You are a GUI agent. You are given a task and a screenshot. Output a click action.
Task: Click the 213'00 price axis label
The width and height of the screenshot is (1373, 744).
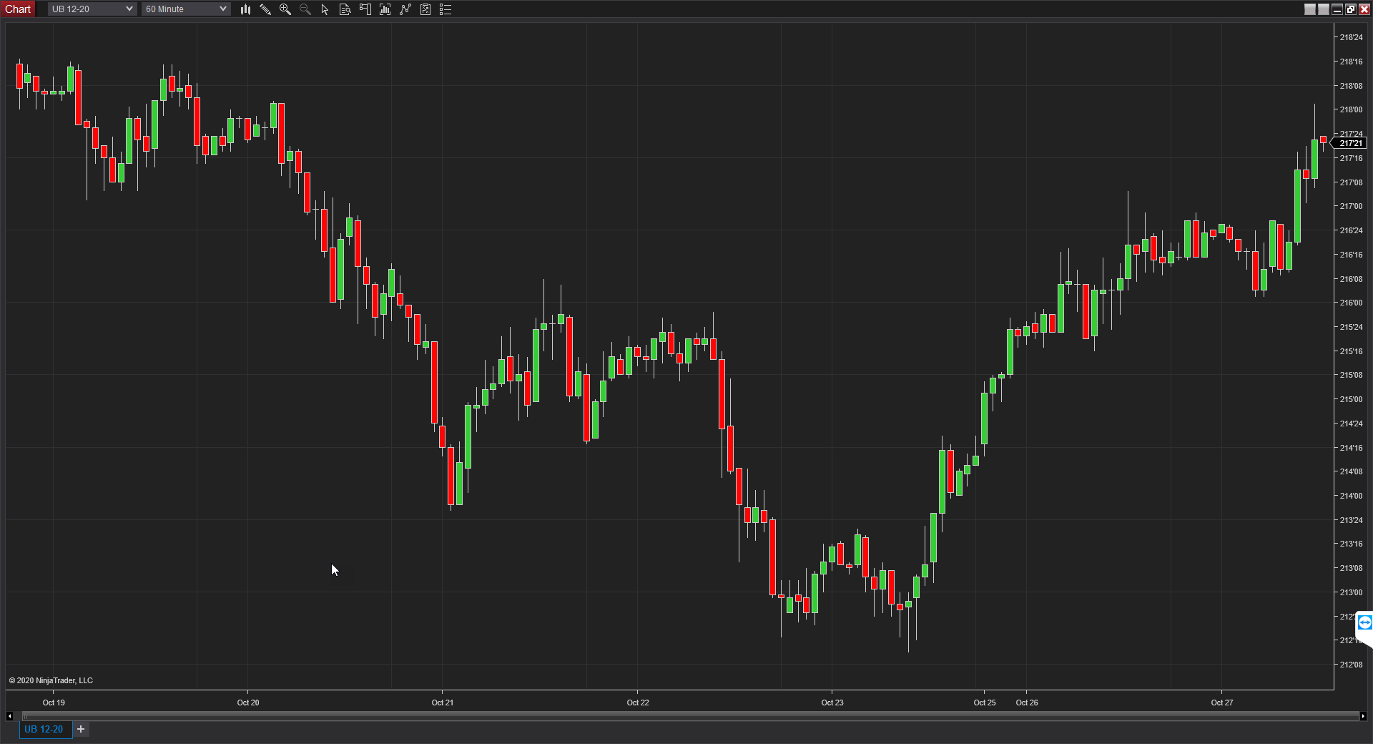[x=1351, y=592]
